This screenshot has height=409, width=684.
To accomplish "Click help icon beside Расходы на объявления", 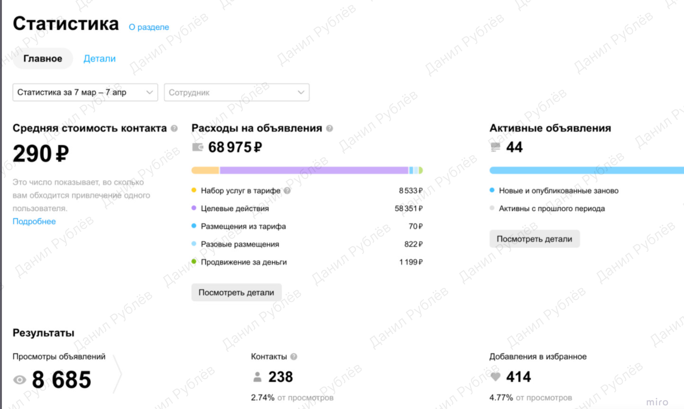I will point(329,128).
